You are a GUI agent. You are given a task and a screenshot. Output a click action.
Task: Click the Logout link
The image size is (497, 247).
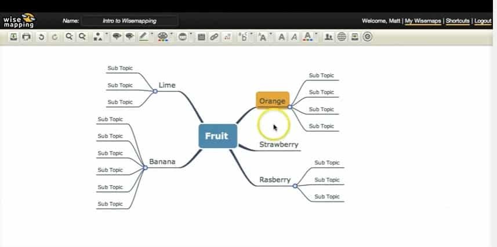(x=483, y=21)
